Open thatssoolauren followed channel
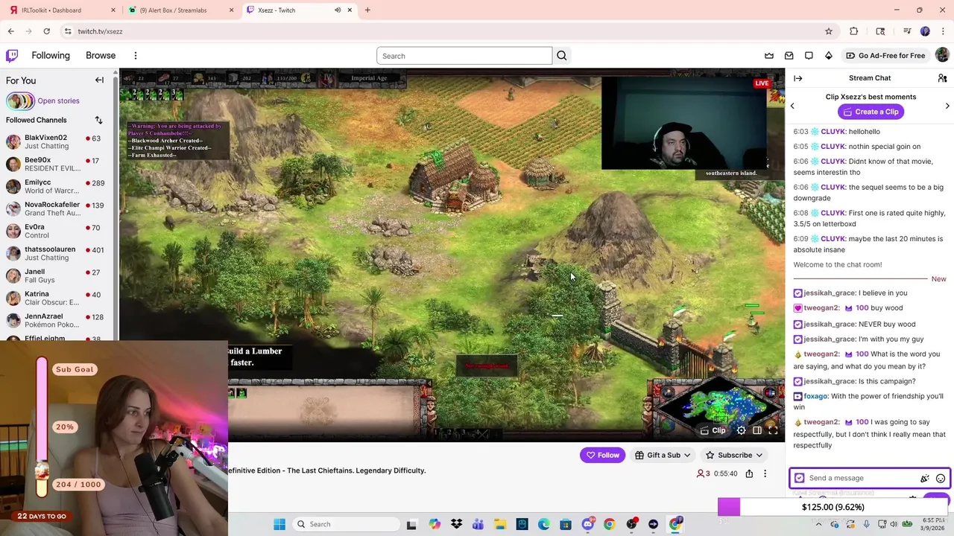The height and width of the screenshot is (536, 954). [58, 254]
